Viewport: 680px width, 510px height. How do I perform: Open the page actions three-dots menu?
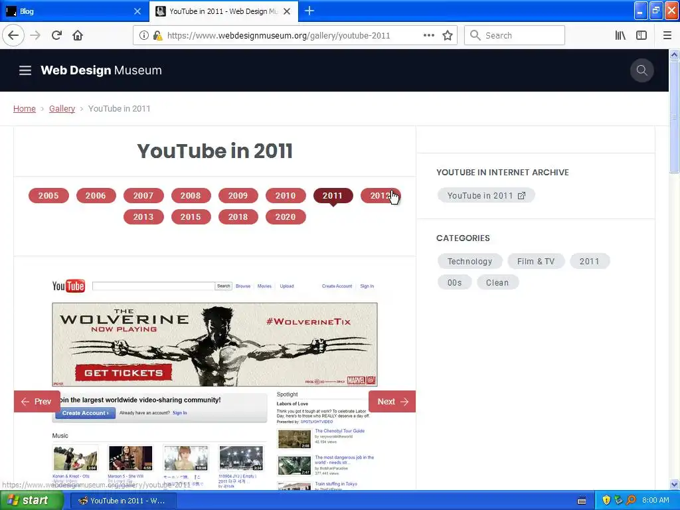pos(428,35)
